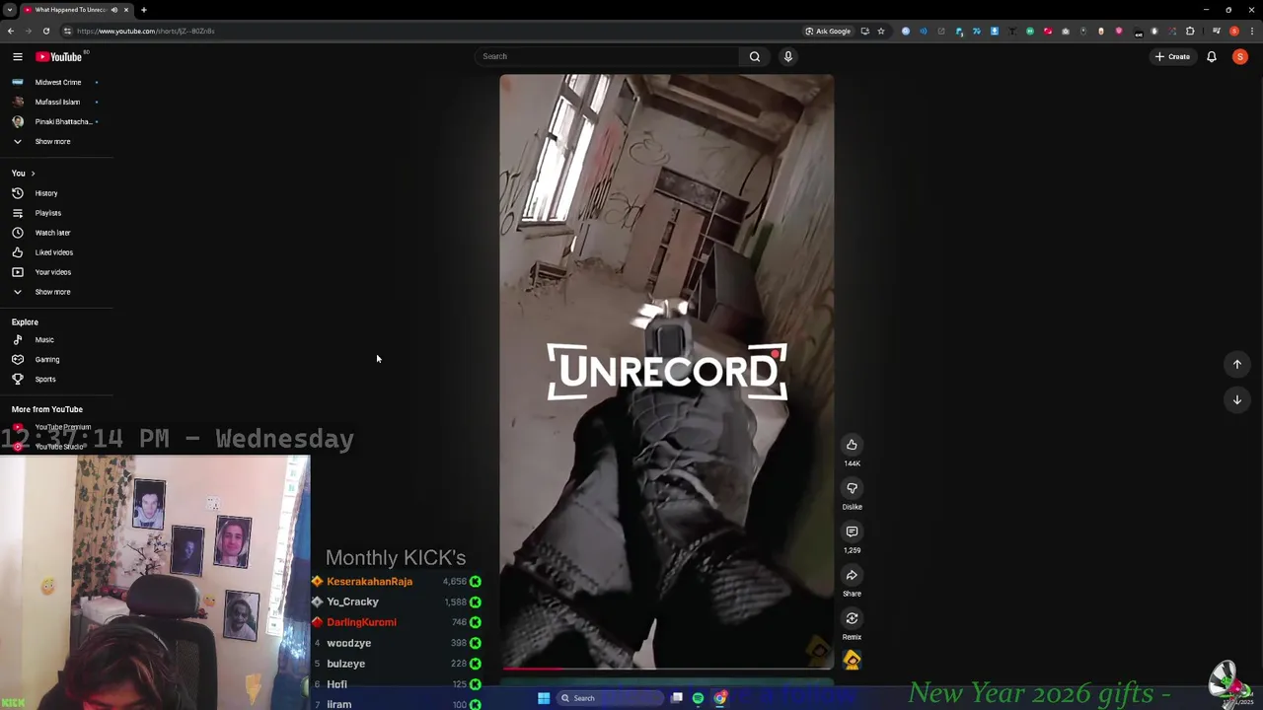Mute tab via speaker icon on tab
1263x710 pixels.
[113, 10]
